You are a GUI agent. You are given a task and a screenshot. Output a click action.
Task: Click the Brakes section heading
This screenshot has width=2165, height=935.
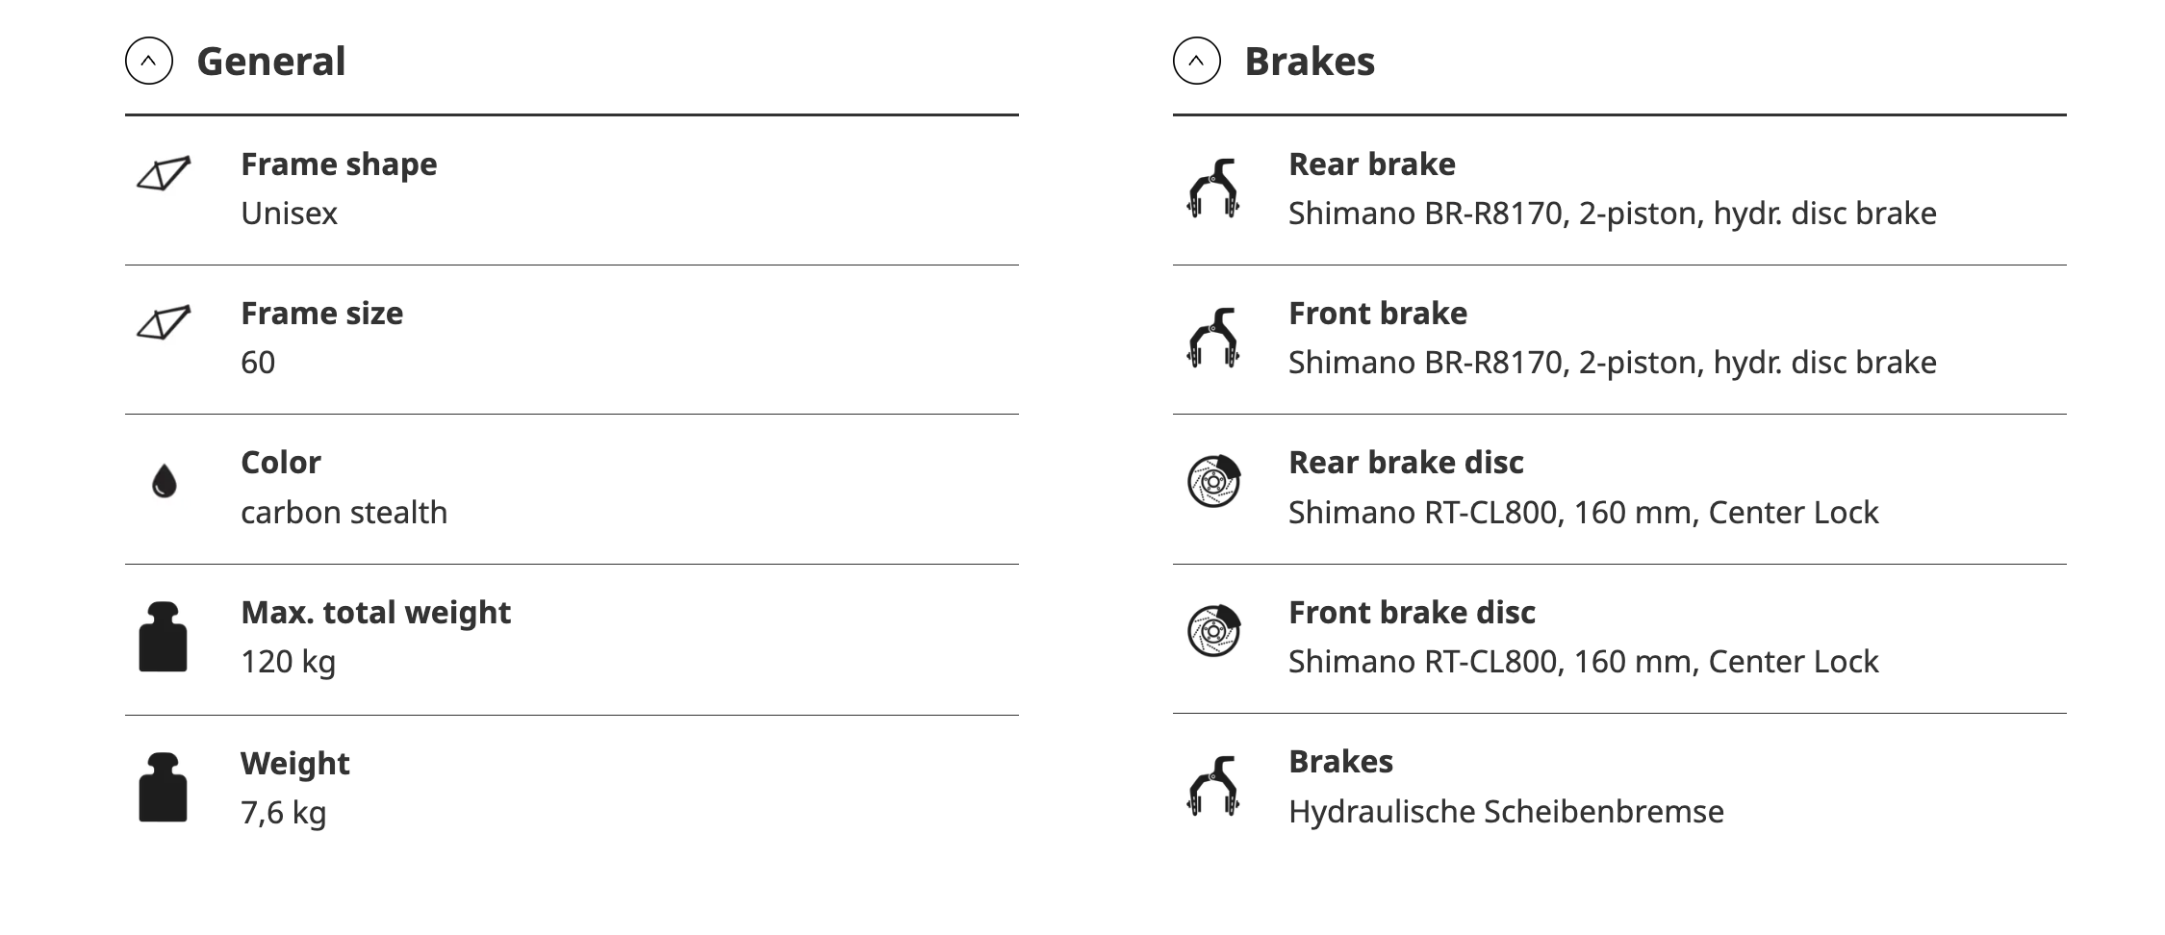point(1310,62)
